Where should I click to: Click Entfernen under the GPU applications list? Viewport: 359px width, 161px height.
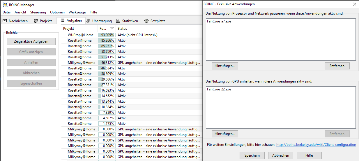(337, 134)
